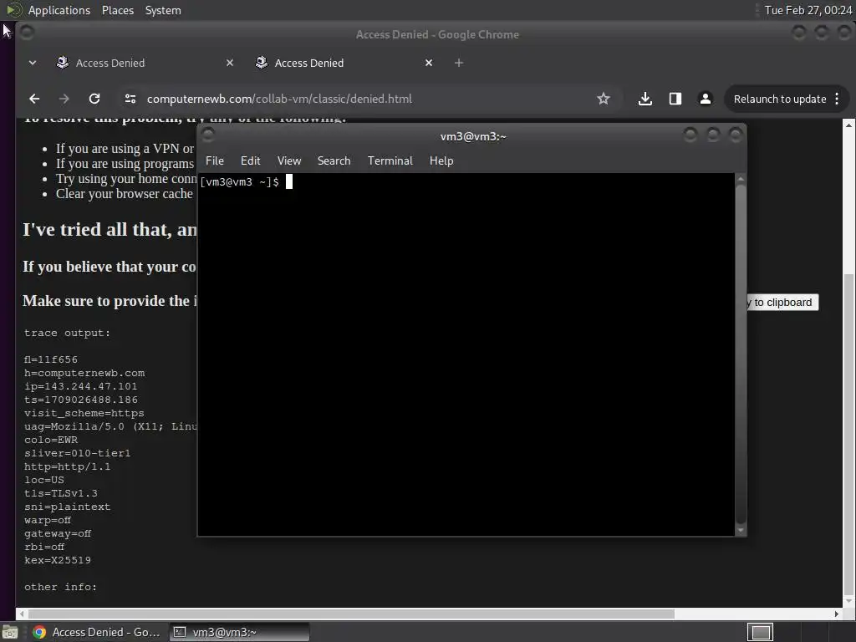
Task: Click the date and time clock
Action: click(x=808, y=10)
